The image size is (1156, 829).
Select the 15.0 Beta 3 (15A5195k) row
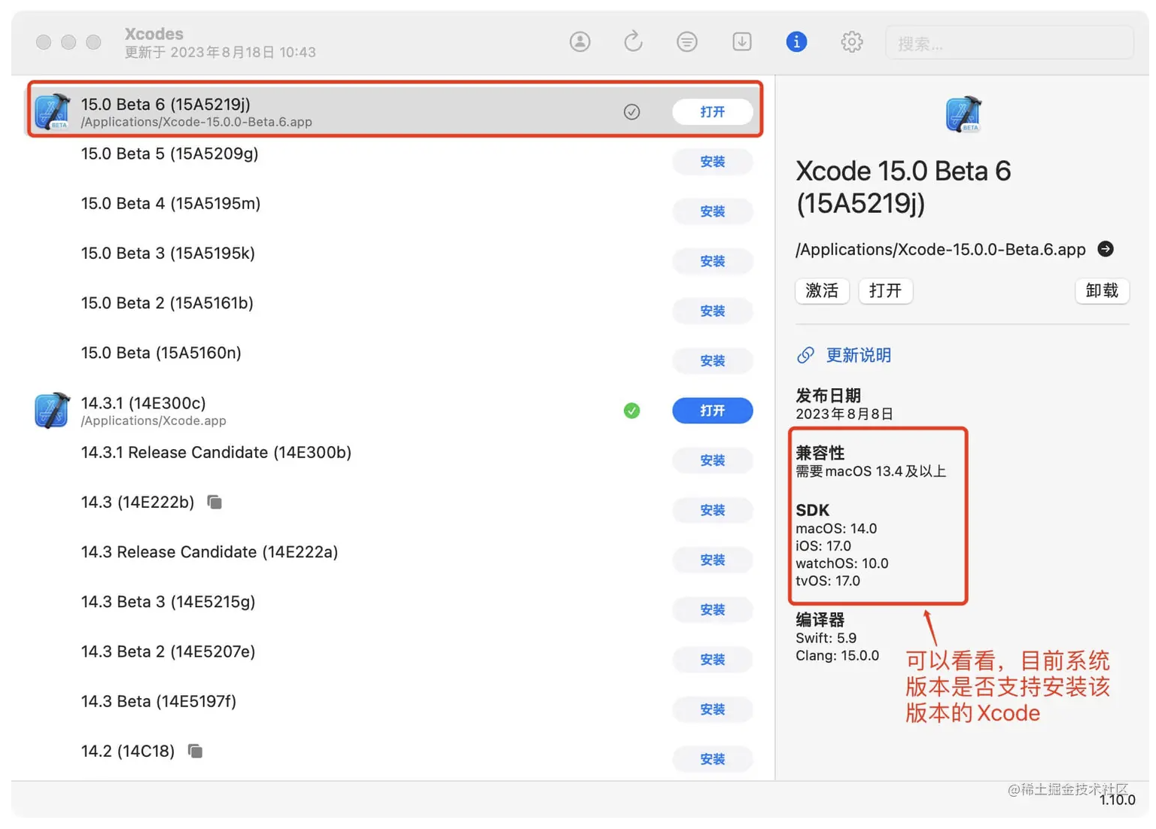pos(394,261)
